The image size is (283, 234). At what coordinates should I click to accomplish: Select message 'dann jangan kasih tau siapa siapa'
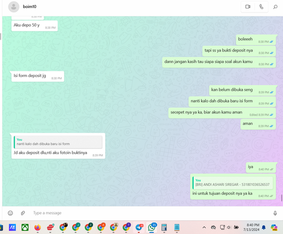click(219, 62)
